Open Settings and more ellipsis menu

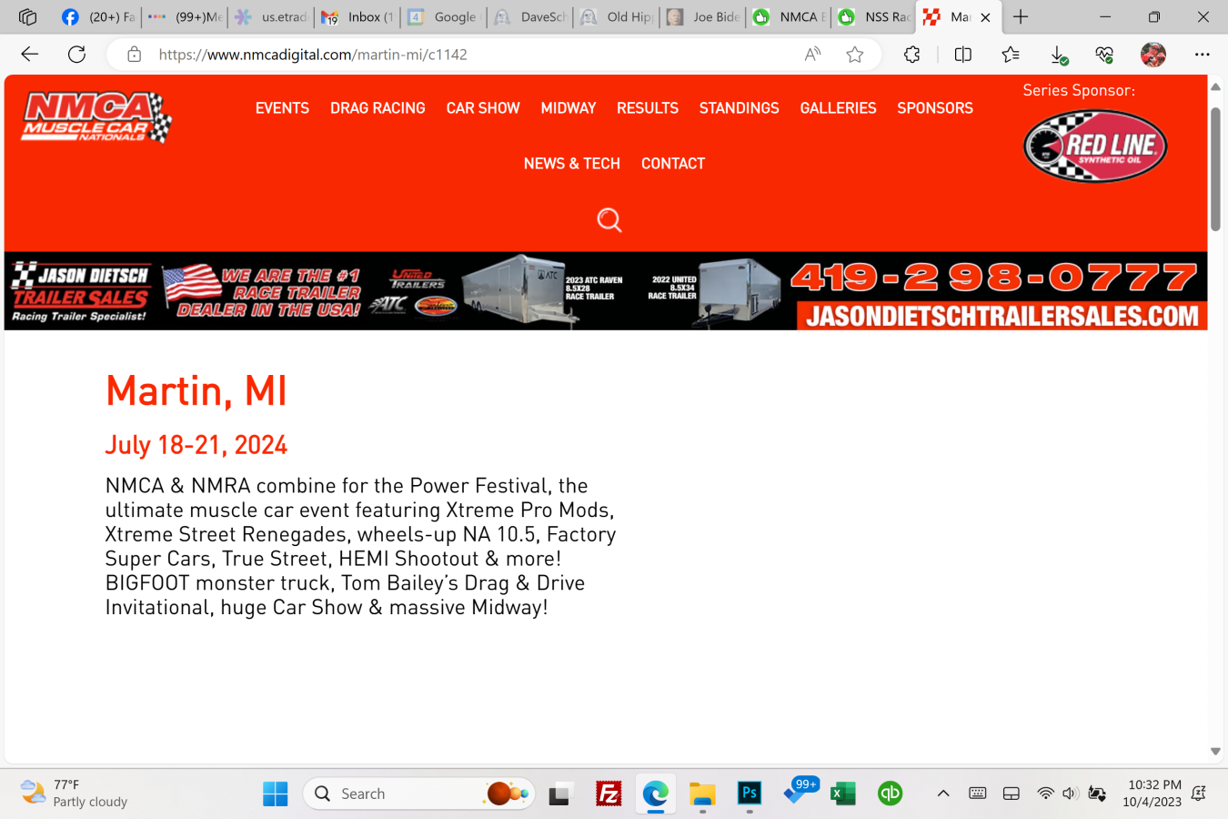point(1203,55)
